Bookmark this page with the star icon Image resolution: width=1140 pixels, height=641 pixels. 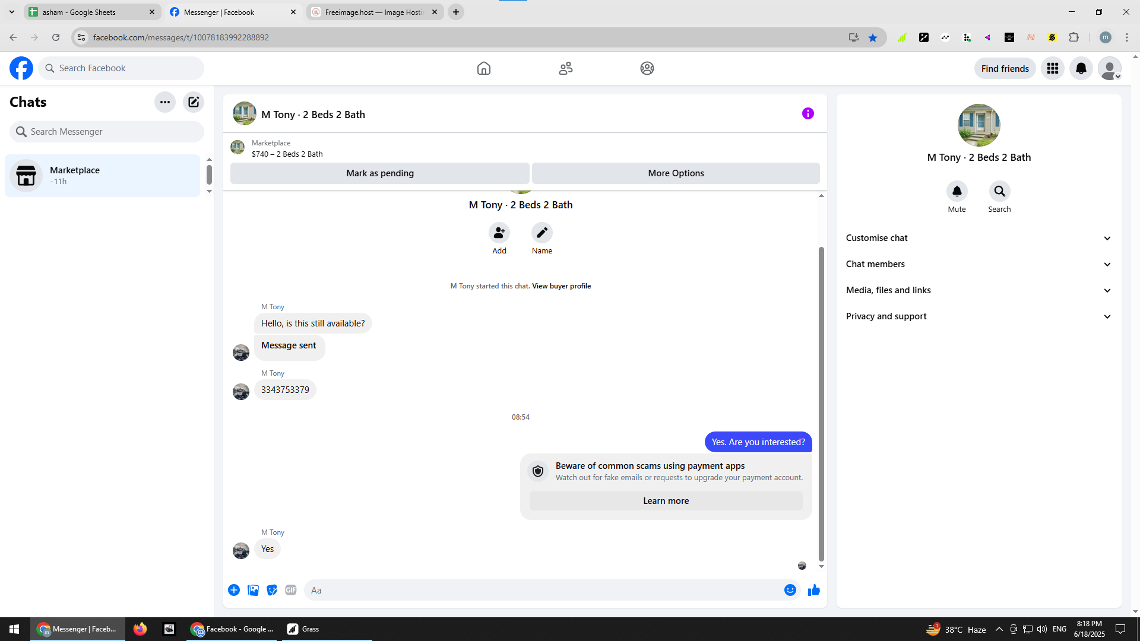[873, 37]
